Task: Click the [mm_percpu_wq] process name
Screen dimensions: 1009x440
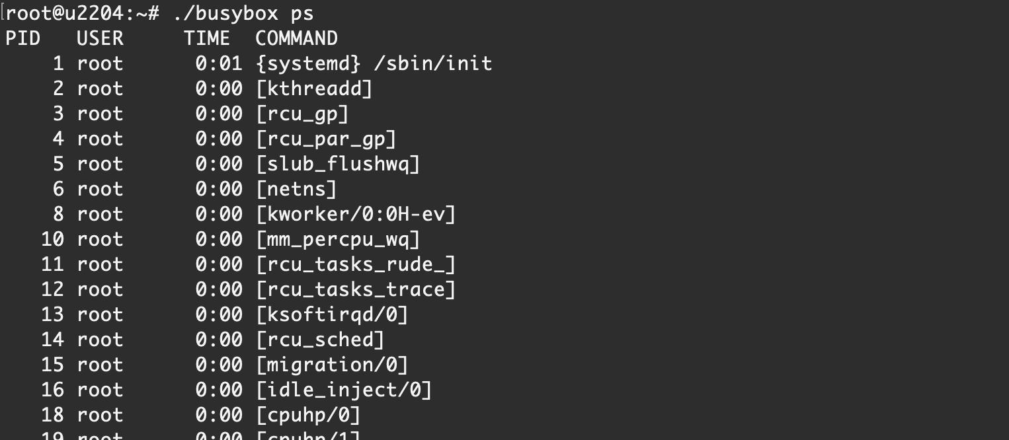Action: click(x=338, y=239)
